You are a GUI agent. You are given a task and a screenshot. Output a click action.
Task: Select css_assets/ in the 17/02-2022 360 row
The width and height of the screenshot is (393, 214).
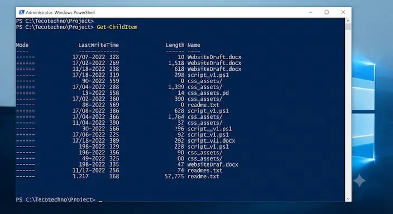point(205,99)
